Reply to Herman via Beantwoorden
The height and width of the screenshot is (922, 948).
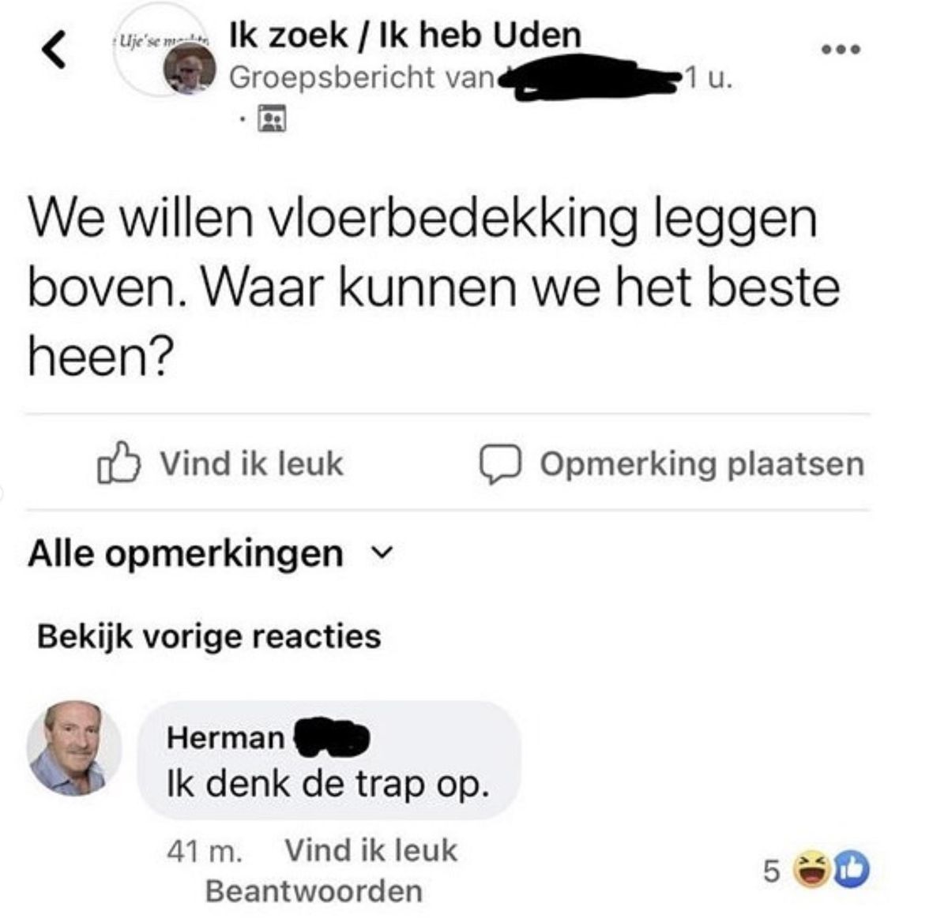[314, 891]
